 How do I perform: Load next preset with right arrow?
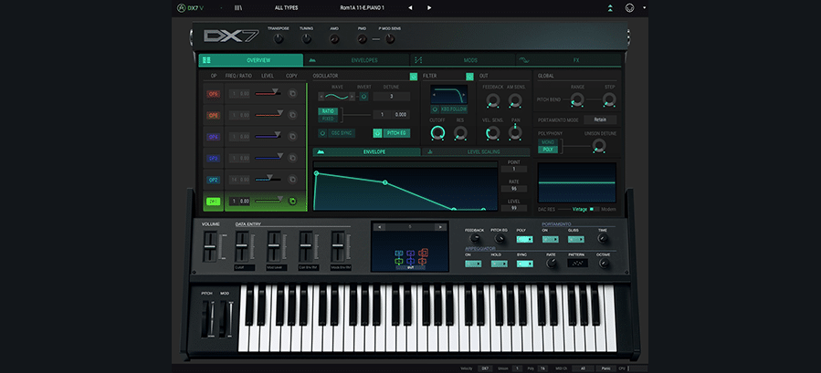[x=429, y=8]
